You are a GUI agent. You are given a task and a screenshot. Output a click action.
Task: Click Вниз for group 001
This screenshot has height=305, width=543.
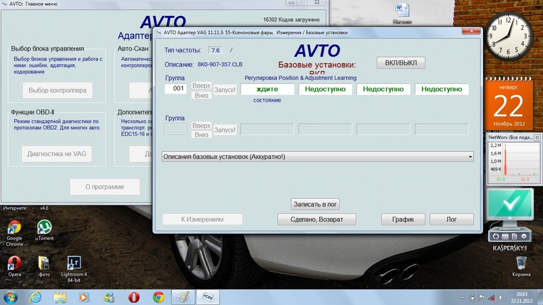click(x=201, y=95)
